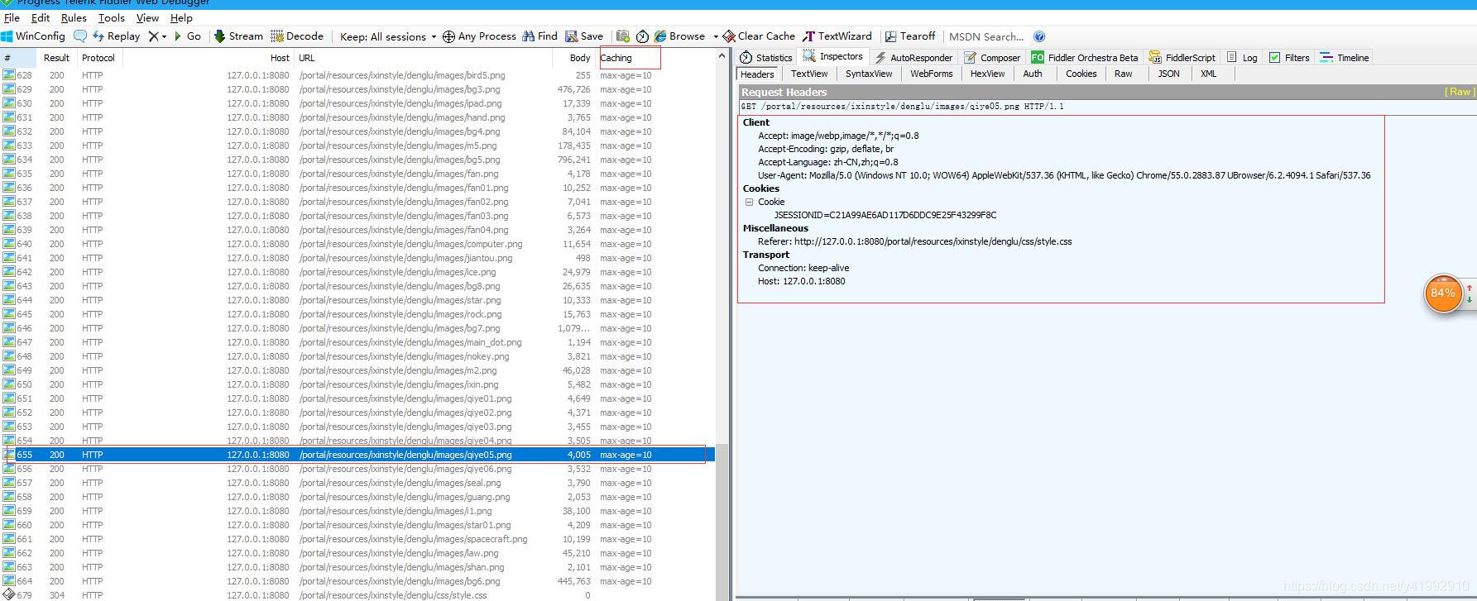The height and width of the screenshot is (601, 1477).
Task: Select session 628 bird5.png row
Action: coord(357,75)
